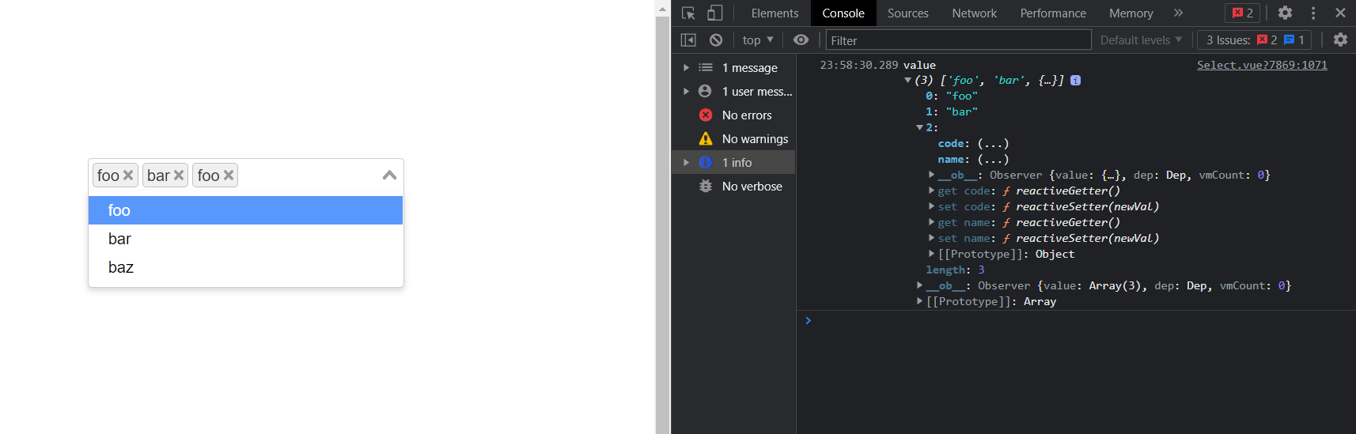Switch to the Memory tab
Viewport: 1356px width, 434px height.
(x=1131, y=13)
